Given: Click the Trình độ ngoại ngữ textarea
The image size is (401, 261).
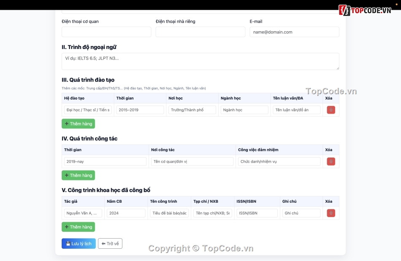Looking at the screenshot, I should click(x=200, y=61).
